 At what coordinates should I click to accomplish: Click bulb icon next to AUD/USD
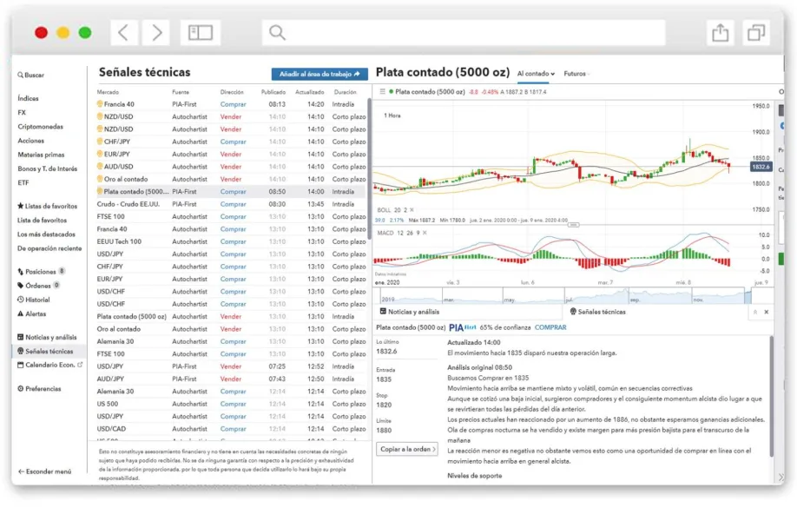coord(100,166)
